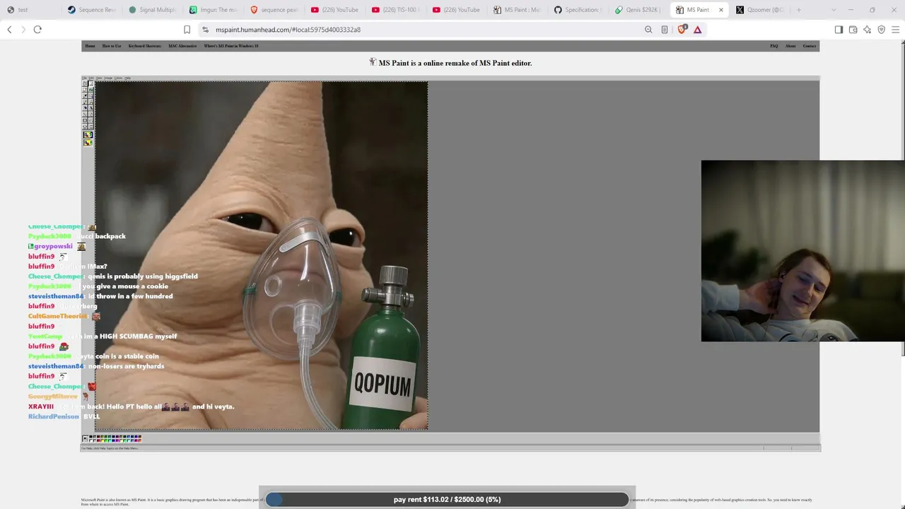Image resolution: width=905 pixels, height=509 pixels.
Task: Switch to the Sequence Rev tab
Action: point(92,10)
